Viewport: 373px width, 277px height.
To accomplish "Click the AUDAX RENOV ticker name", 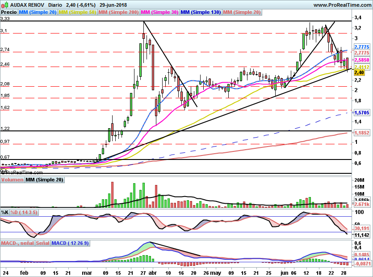I will point(27,5).
